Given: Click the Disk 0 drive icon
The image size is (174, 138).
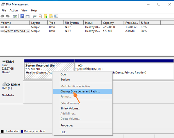Looking at the screenshot, I should click(4, 61).
